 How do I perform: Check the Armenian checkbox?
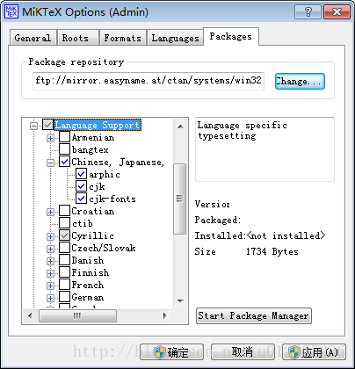[64, 137]
